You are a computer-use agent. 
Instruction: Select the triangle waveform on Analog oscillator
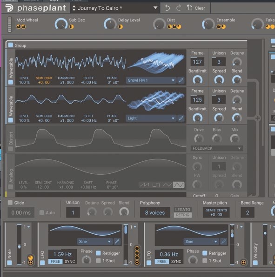(167, 185)
